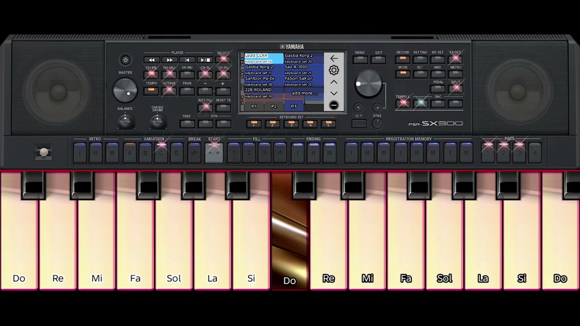Click the player rewind button
Viewport: 580px width, 326px height.
click(152, 60)
